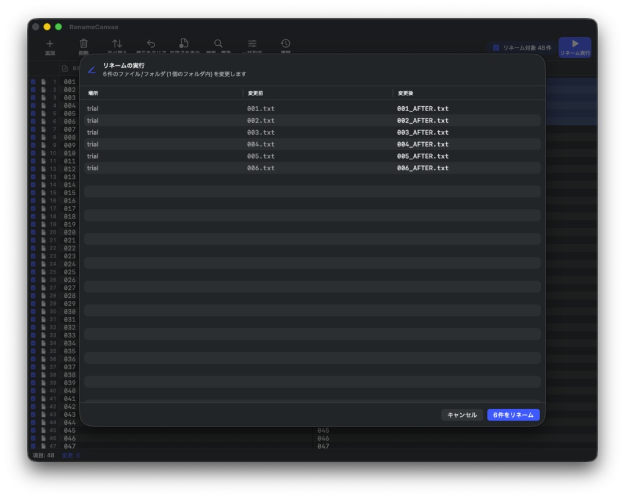
Task: Toggle checkbox for row 12 (012)
Action: point(34,169)
